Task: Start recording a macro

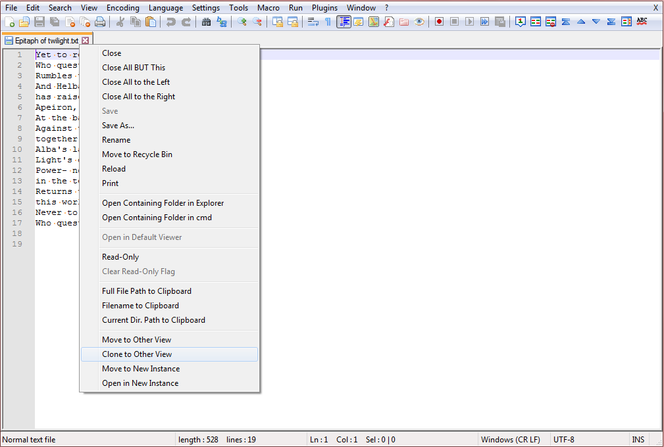Action: click(x=438, y=20)
